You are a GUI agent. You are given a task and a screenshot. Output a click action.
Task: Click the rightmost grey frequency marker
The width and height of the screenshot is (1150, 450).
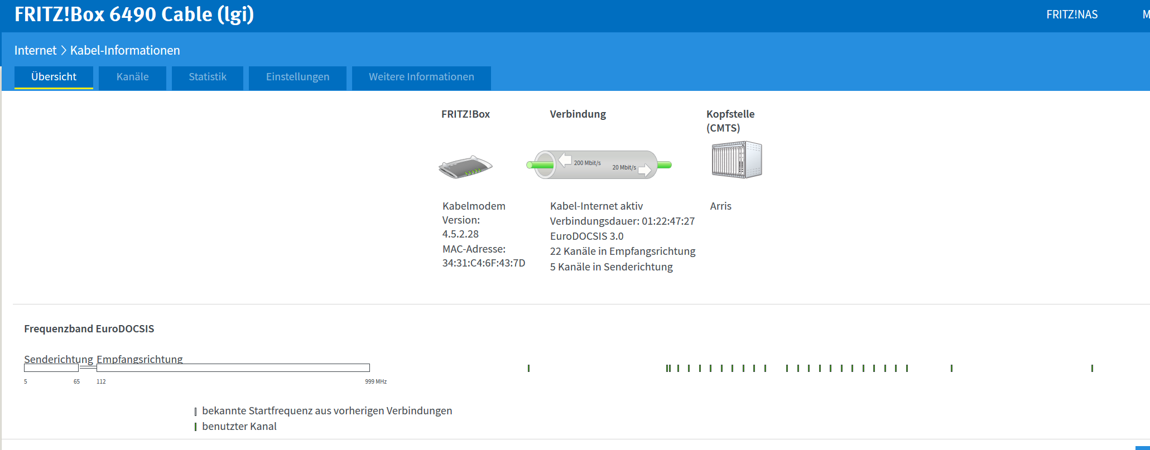click(1092, 368)
